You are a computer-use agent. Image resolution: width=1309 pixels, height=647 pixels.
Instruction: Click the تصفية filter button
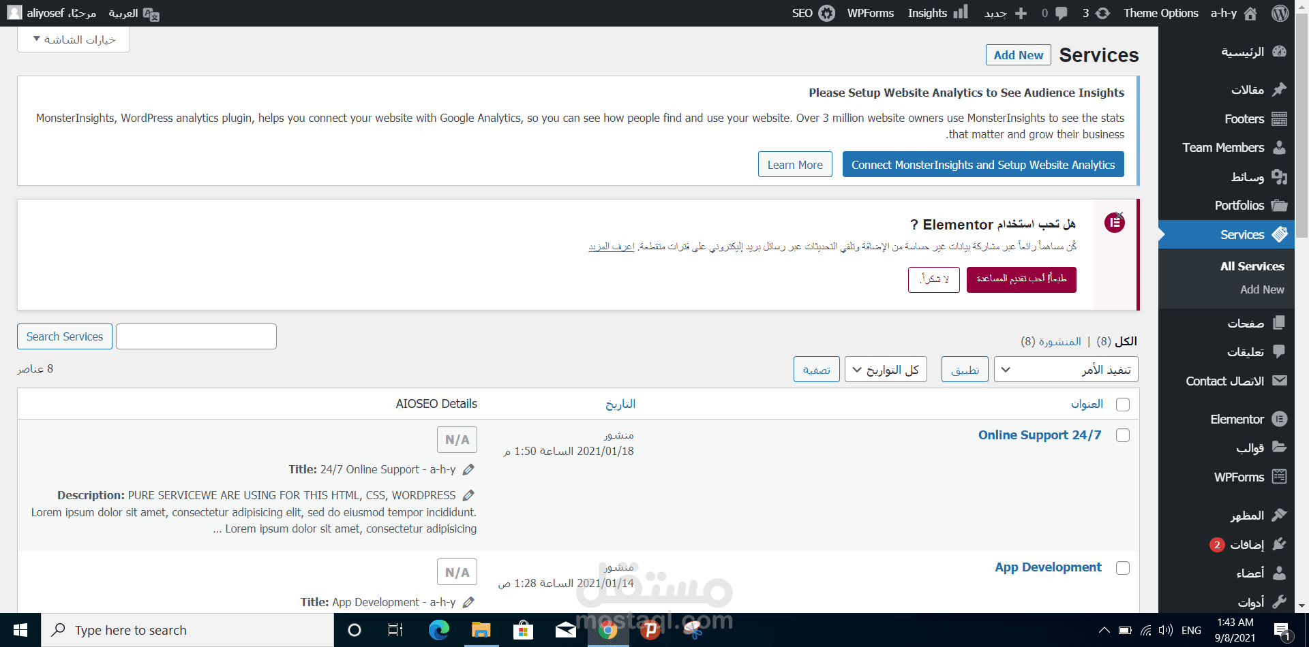pyautogui.click(x=817, y=369)
